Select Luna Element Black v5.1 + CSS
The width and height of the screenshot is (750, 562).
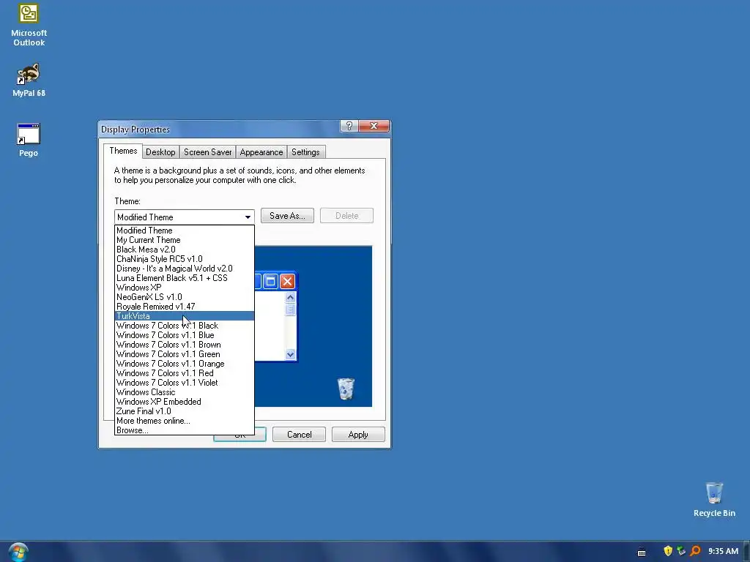pos(184,278)
